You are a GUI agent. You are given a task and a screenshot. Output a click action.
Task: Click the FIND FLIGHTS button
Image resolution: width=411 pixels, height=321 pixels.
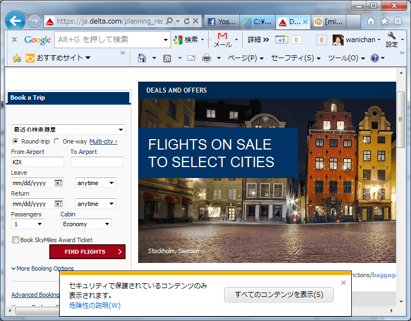pos(87,252)
